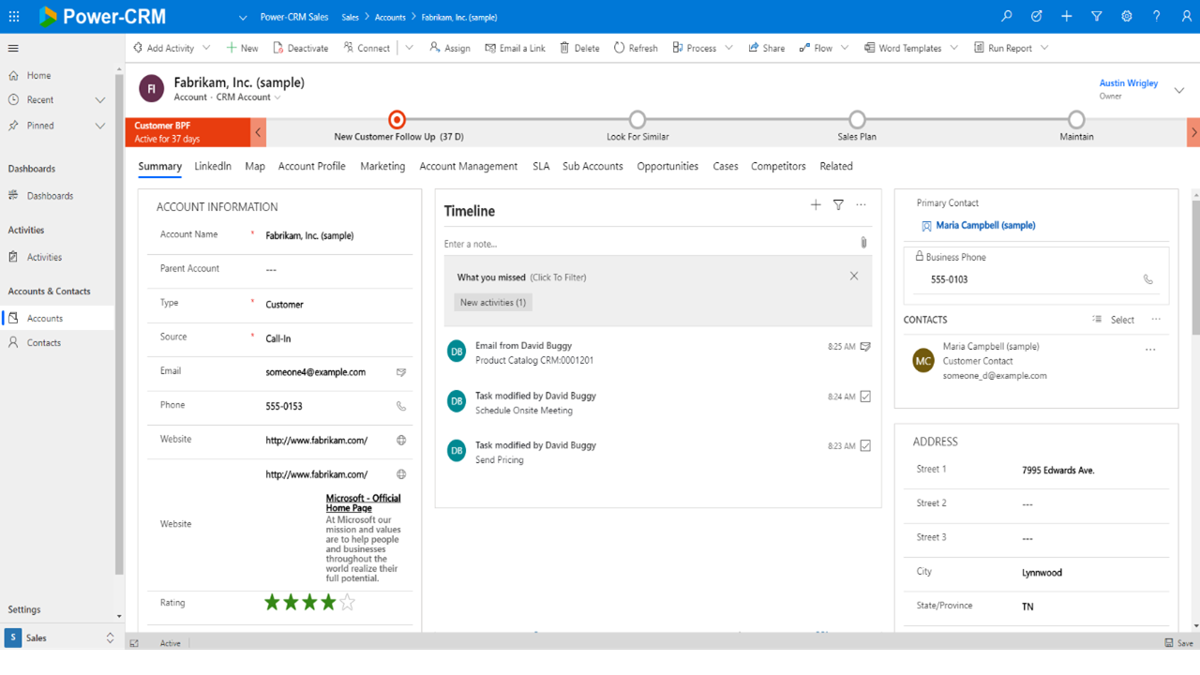Click the Save button in status bar

(x=1179, y=643)
